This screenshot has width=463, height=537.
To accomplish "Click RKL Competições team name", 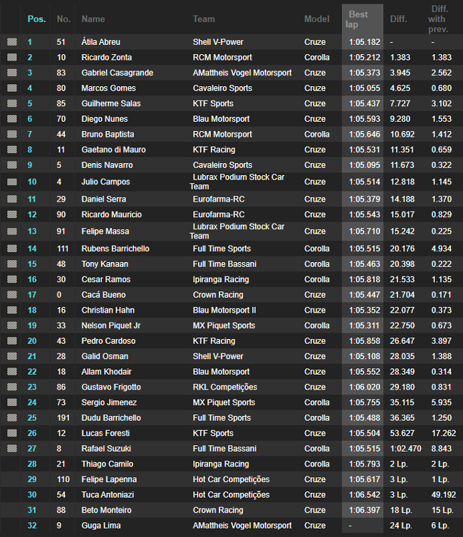I will point(225,387).
